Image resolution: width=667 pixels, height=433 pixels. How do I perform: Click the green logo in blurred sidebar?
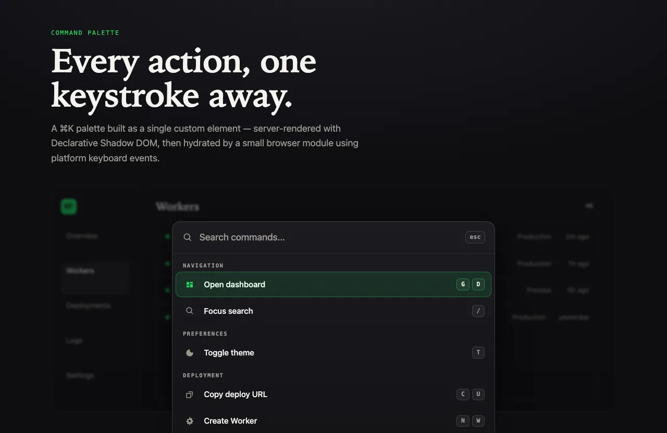68,207
